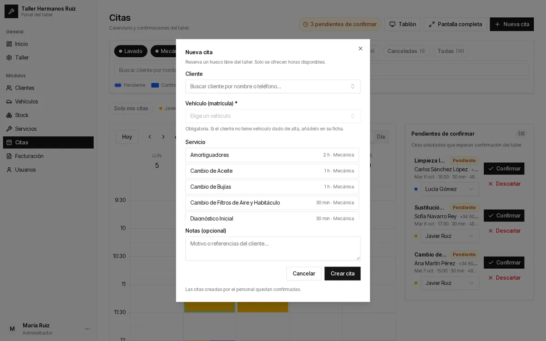Screen dimensions: 546x341
Task: Click the Vehículos car icon in sidebar
Action: [x=9, y=101]
